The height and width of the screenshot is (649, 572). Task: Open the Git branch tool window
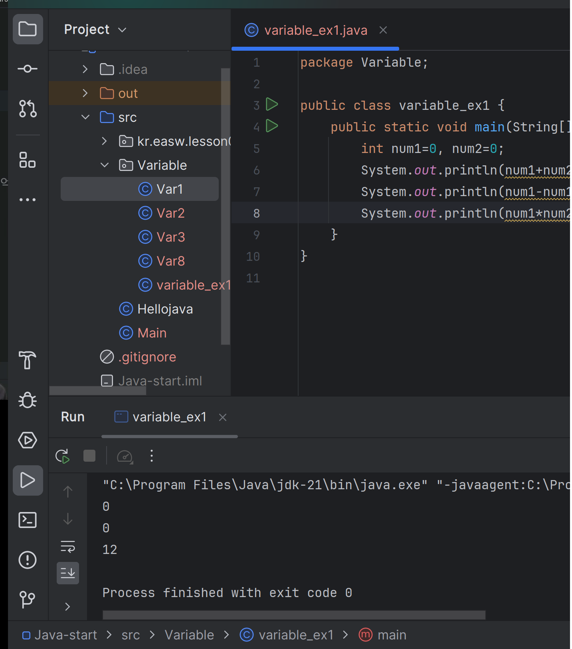point(28,599)
